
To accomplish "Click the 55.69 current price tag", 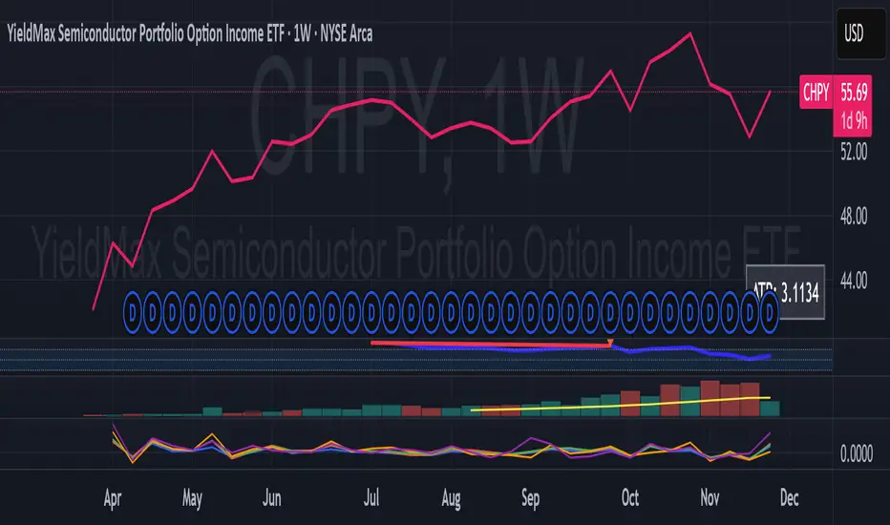I will pos(855,92).
